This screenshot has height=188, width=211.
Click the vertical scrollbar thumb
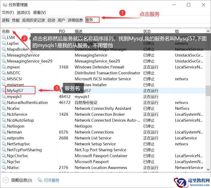[x=208, y=91]
